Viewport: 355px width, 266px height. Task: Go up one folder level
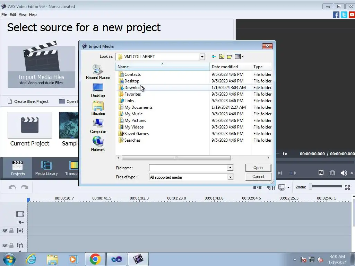[222, 56]
